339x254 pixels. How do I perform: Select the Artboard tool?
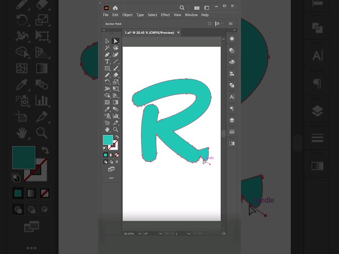point(107,123)
